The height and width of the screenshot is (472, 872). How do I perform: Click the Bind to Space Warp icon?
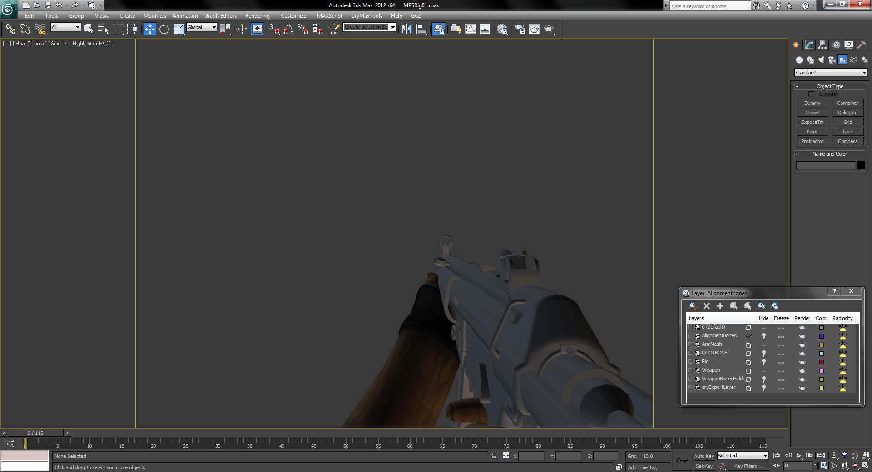pyautogui.click(x=40, y=29)
